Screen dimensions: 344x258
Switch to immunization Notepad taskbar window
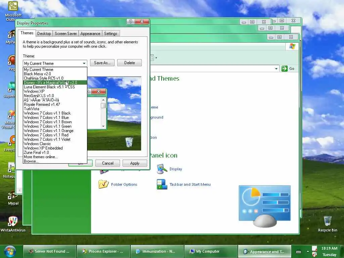coord(157,251)
